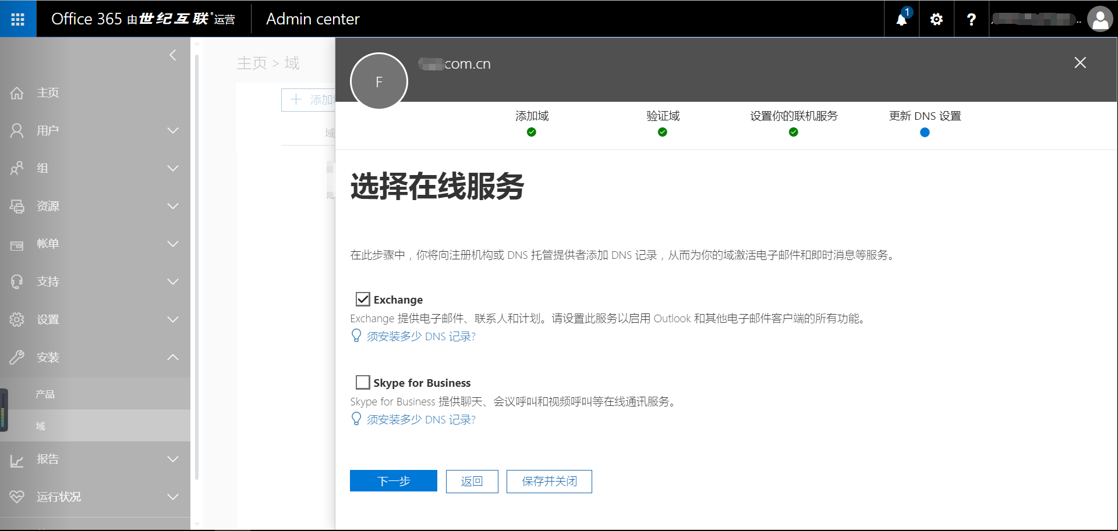This screenshot has height=531, width=1118.
Task: Check the Skype for Business checkbox
Action: (363, 383)
